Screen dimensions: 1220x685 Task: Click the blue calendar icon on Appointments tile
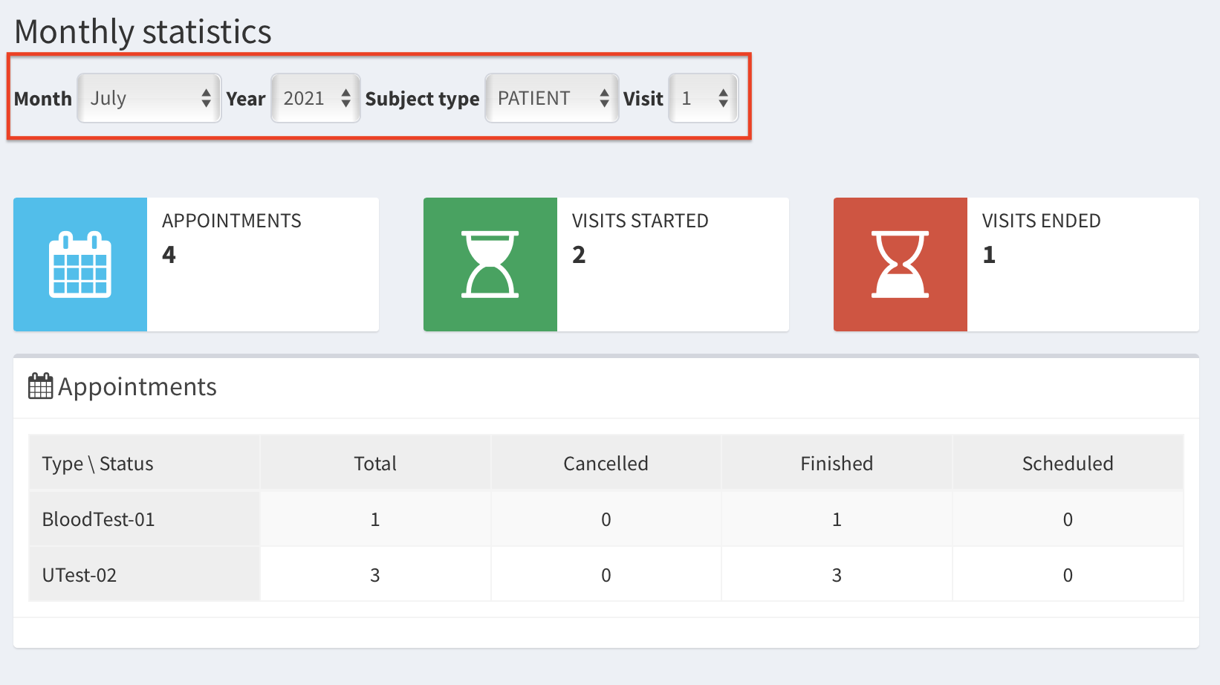(80, 264)
